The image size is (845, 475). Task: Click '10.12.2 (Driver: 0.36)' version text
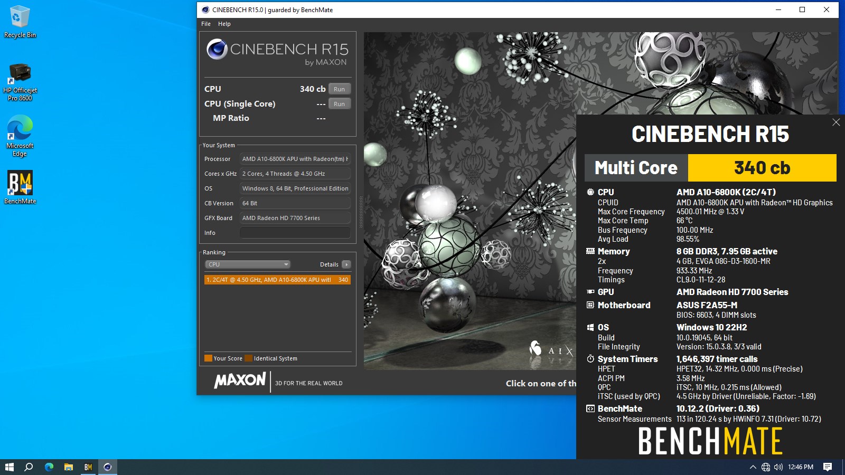click(x=718, y=408)
